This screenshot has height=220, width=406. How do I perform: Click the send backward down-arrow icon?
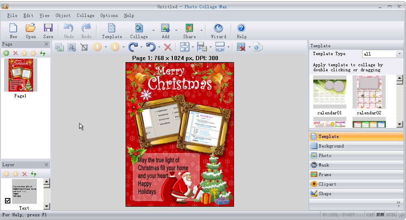(x=115, y=47)
